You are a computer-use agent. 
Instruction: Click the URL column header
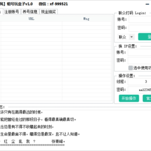[x=31, y=19]
